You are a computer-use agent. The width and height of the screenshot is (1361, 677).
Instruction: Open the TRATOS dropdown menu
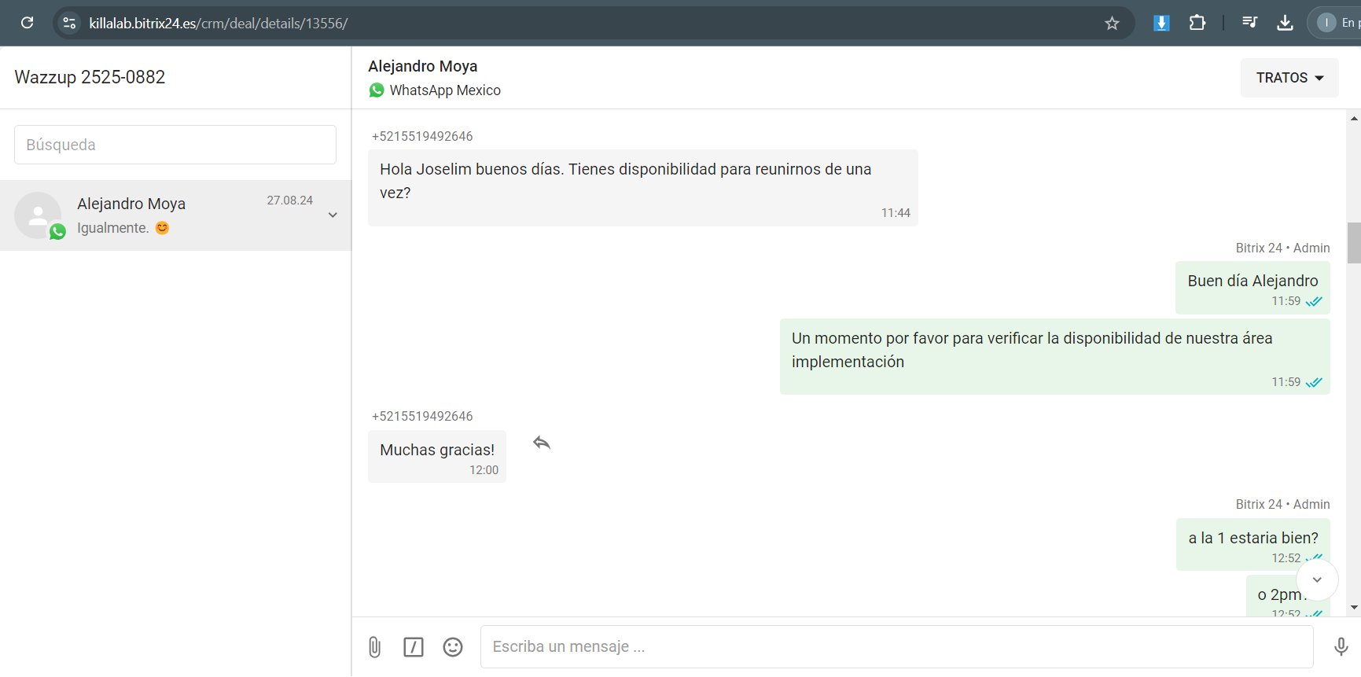pyautogui.click(x=1289, y=78)
